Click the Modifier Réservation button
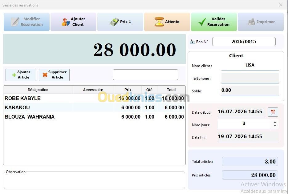Viewport: 288px width, 194px height. 26,22
